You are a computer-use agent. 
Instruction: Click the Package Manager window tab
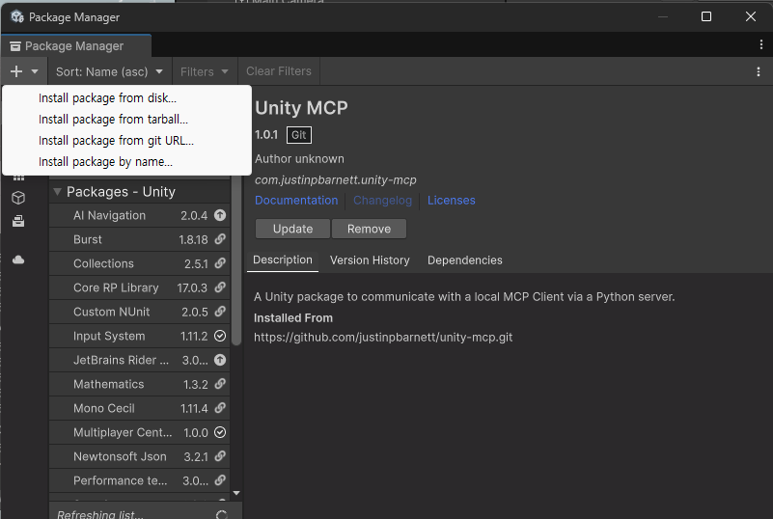pyautogui.click(x=76, y=46)
